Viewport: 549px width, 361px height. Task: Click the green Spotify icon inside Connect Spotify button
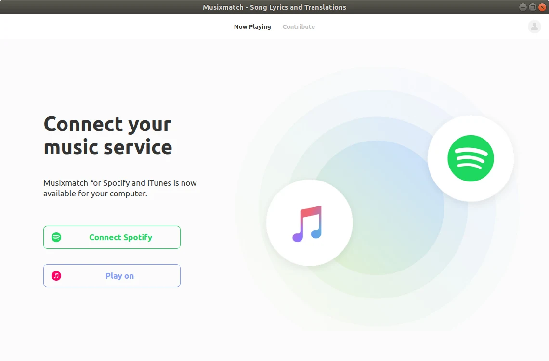click(56, 237)
